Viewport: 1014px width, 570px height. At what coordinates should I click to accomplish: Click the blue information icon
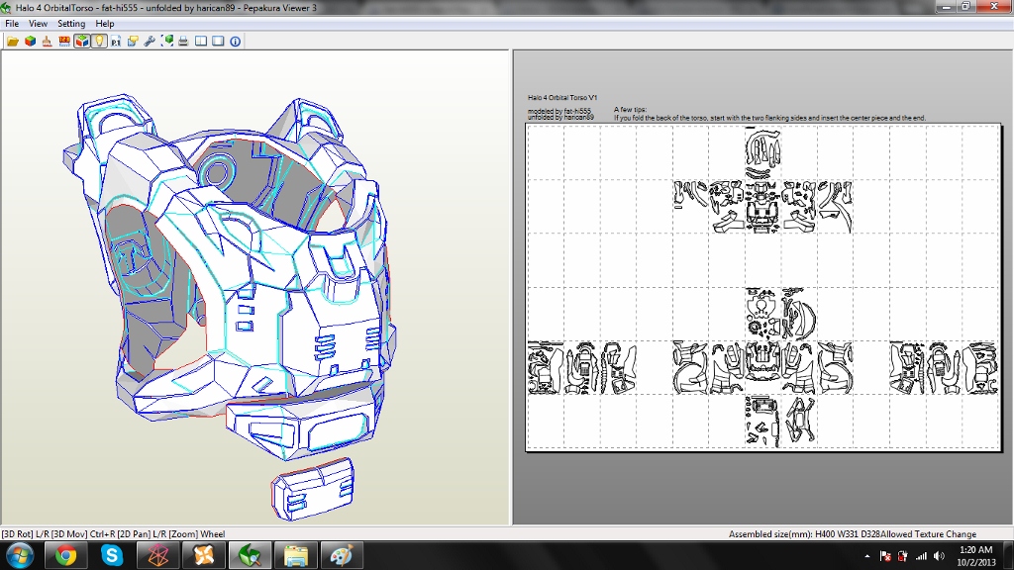click(x=236, y=42)
